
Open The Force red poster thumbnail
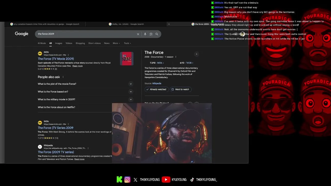127,59
